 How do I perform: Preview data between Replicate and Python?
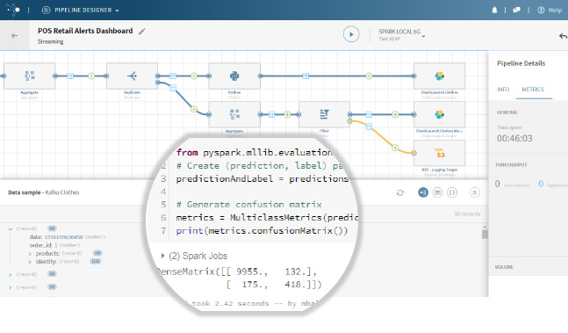pyautogui.click(x=173, y=76)
